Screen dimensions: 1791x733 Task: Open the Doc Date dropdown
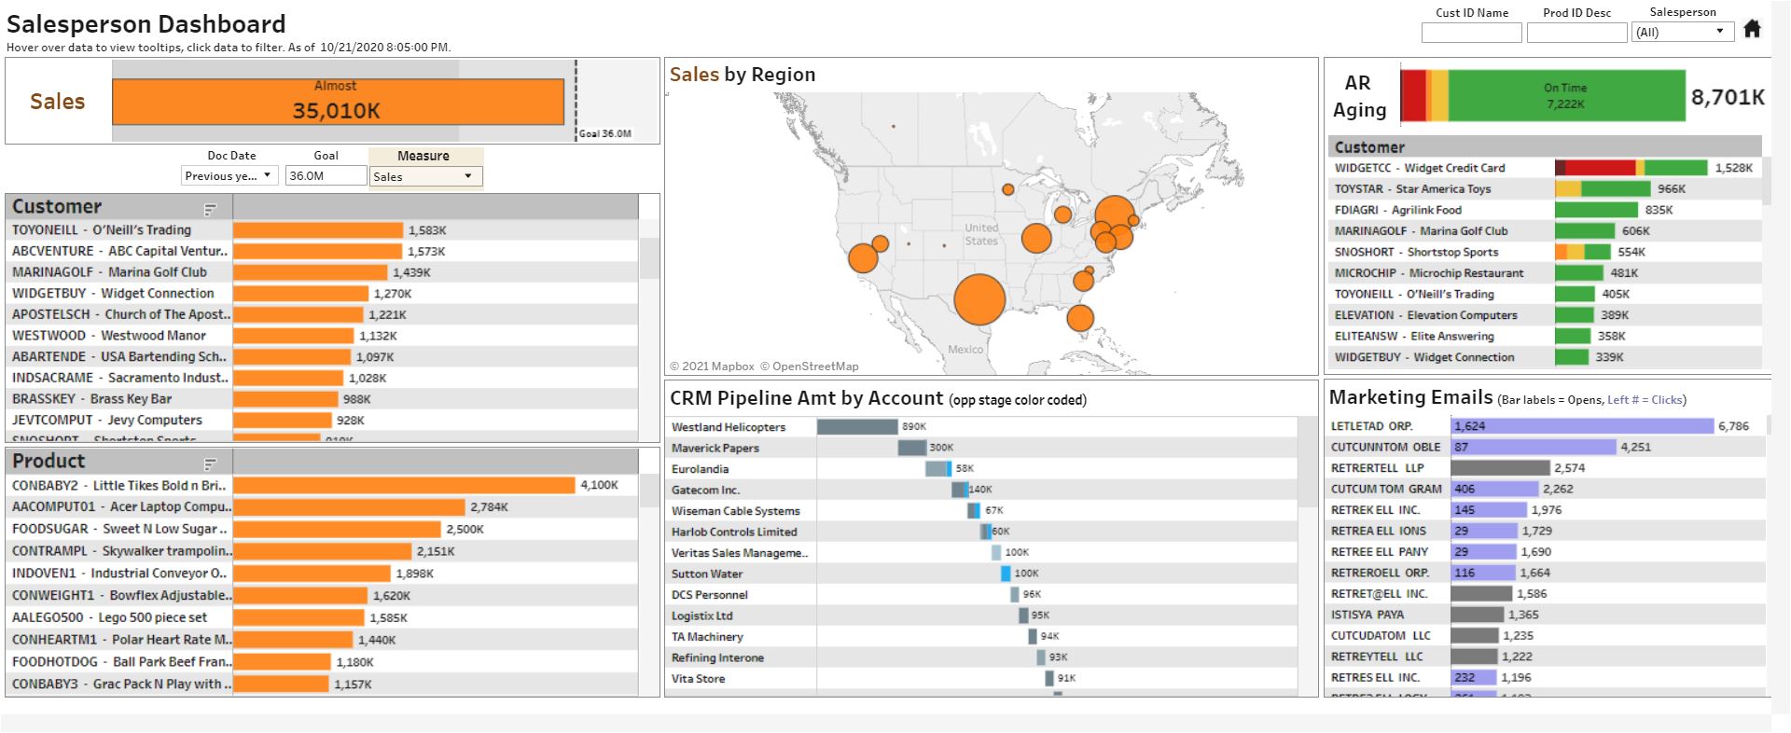tap(229, 175)
